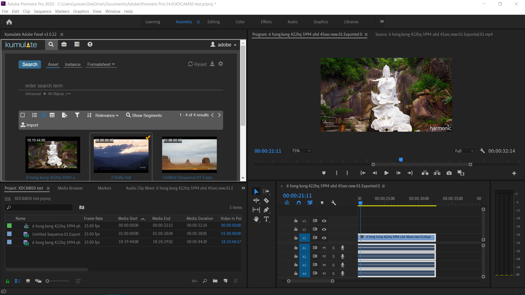Open Kumulate briefcase icon
The height and width of the screenshot is (295, 525).
[64, 45]
